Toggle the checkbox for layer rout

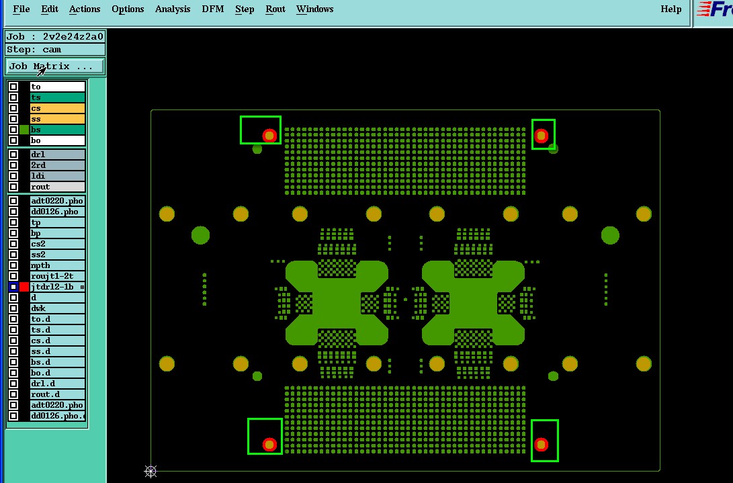coord(13,187)
